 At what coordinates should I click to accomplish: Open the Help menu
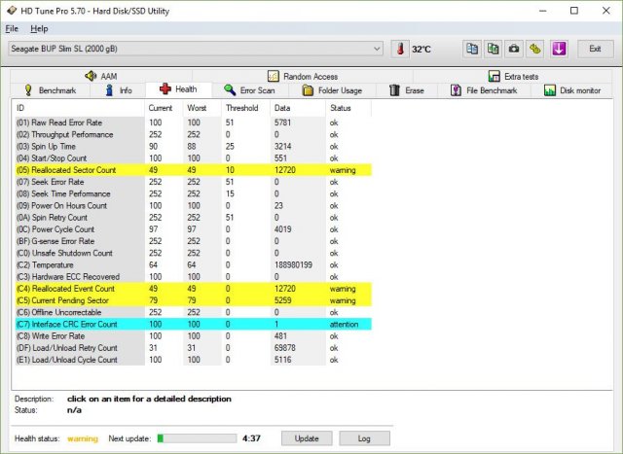pos(39,29)
